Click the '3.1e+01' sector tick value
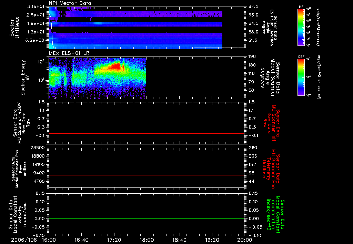The image size is (353, 244). [36, 6]
